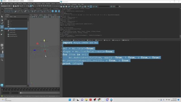181x102 pixels.
Task: Open Windows Start menu
Action: [x=70, y=100]
